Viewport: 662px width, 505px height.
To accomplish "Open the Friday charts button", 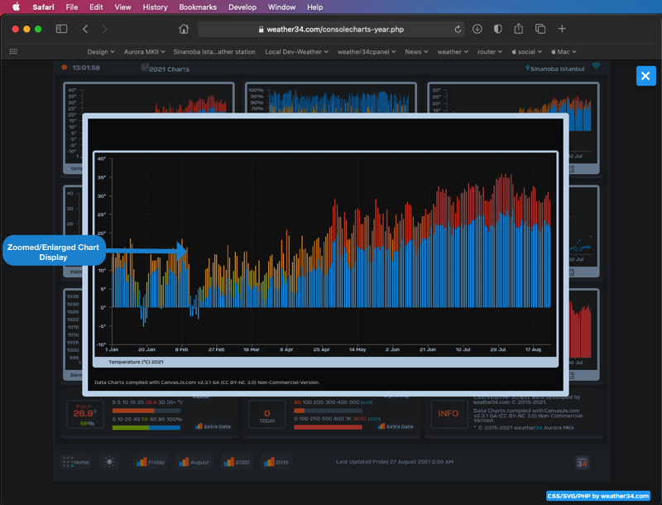I will [x=151, y=462].
